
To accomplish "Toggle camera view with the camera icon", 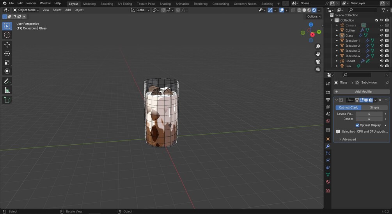I will (x=318, y=61).
